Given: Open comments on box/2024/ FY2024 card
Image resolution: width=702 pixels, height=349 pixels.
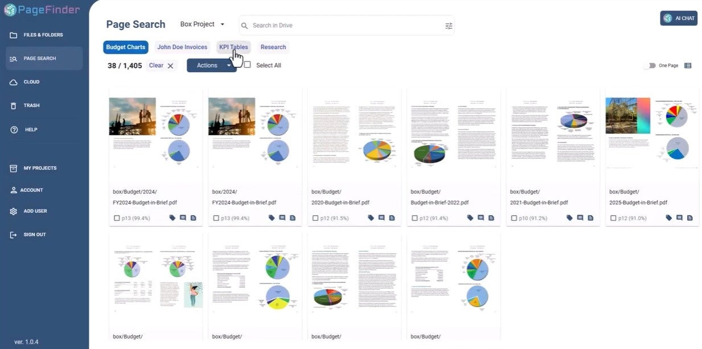Looking at the screenshot, I should (282, 218).
